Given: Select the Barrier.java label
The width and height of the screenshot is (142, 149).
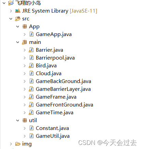Looking at the screenshot, I should click(49, 50).
